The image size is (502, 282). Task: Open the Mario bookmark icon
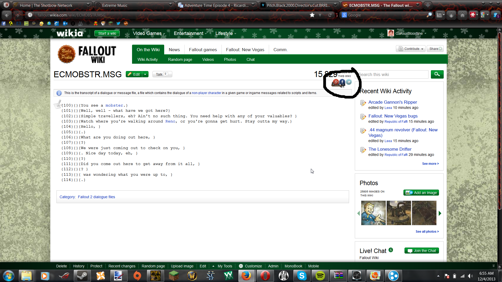click(96, 23)
